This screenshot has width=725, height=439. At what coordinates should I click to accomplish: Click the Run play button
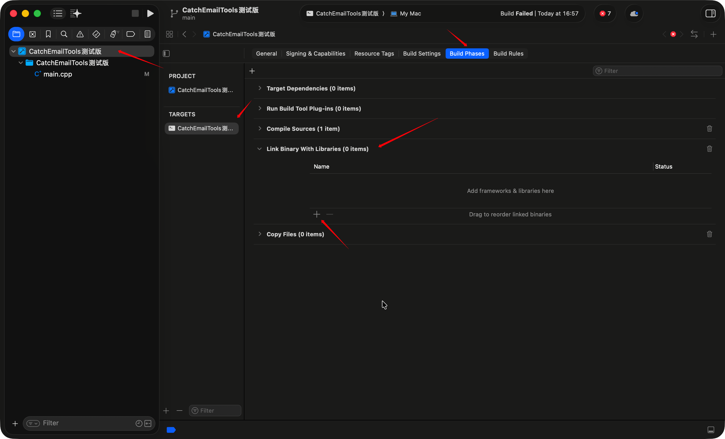(x=150, y=13)
